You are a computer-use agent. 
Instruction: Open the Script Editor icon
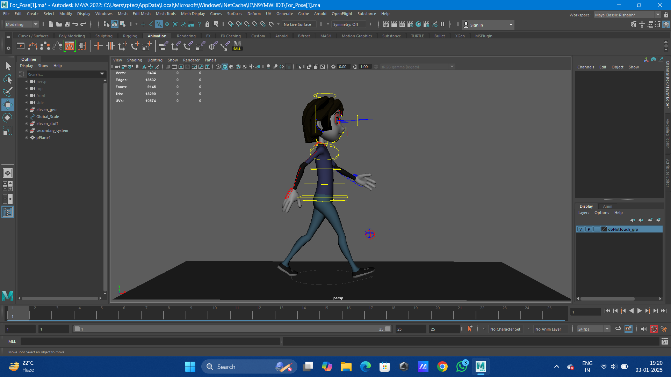click(664, 341)
